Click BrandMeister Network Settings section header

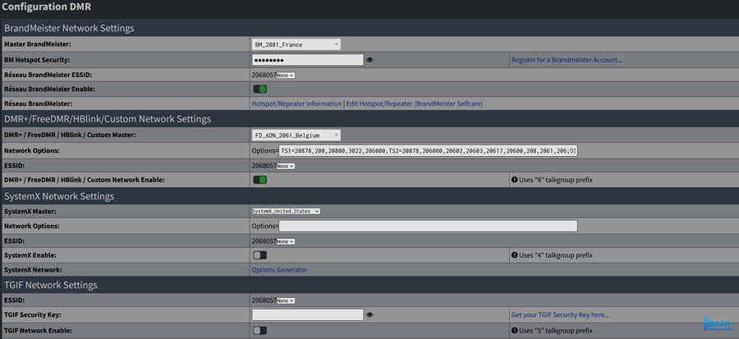click(x=69, y=28)
